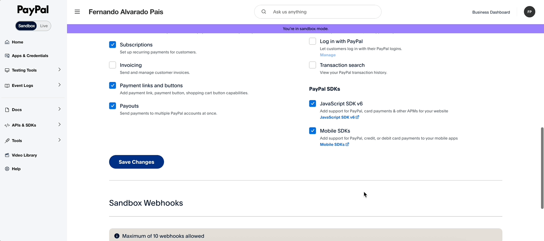Expand Tools chevron
This screenshot has height=241, width=544.
(59, 140)
